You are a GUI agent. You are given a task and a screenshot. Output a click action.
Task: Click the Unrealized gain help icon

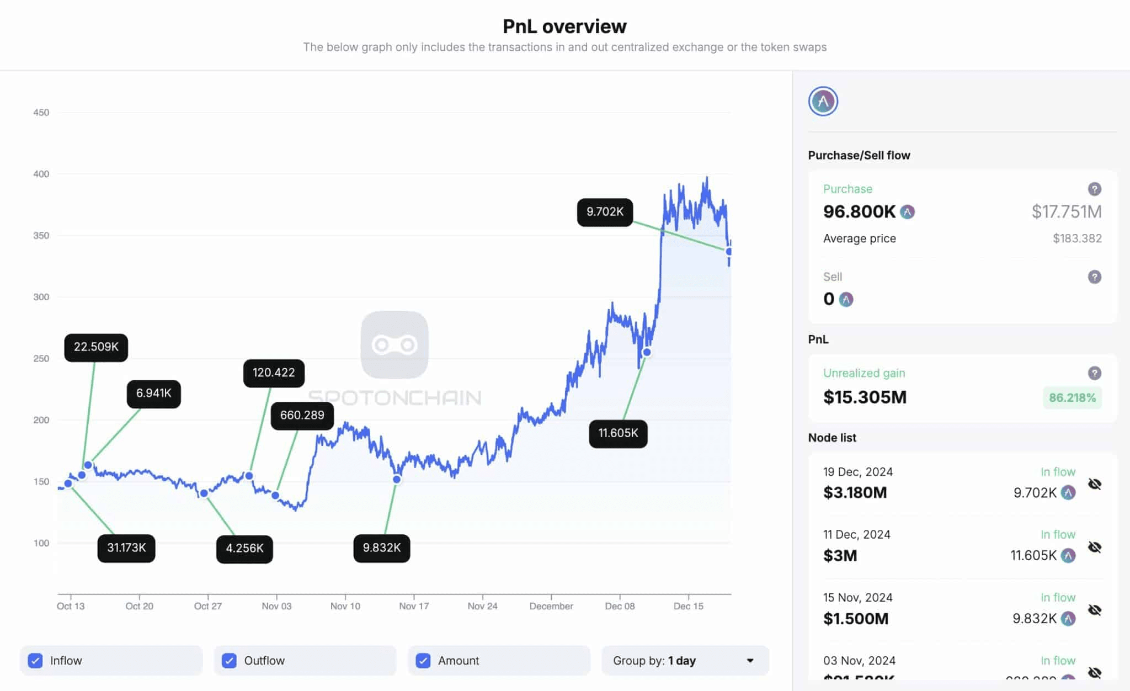coord(1094,373)
